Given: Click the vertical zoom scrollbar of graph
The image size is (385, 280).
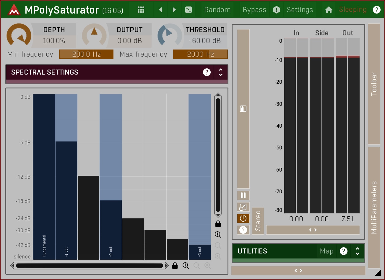Looking at the screenshot, I should point(218,155).
